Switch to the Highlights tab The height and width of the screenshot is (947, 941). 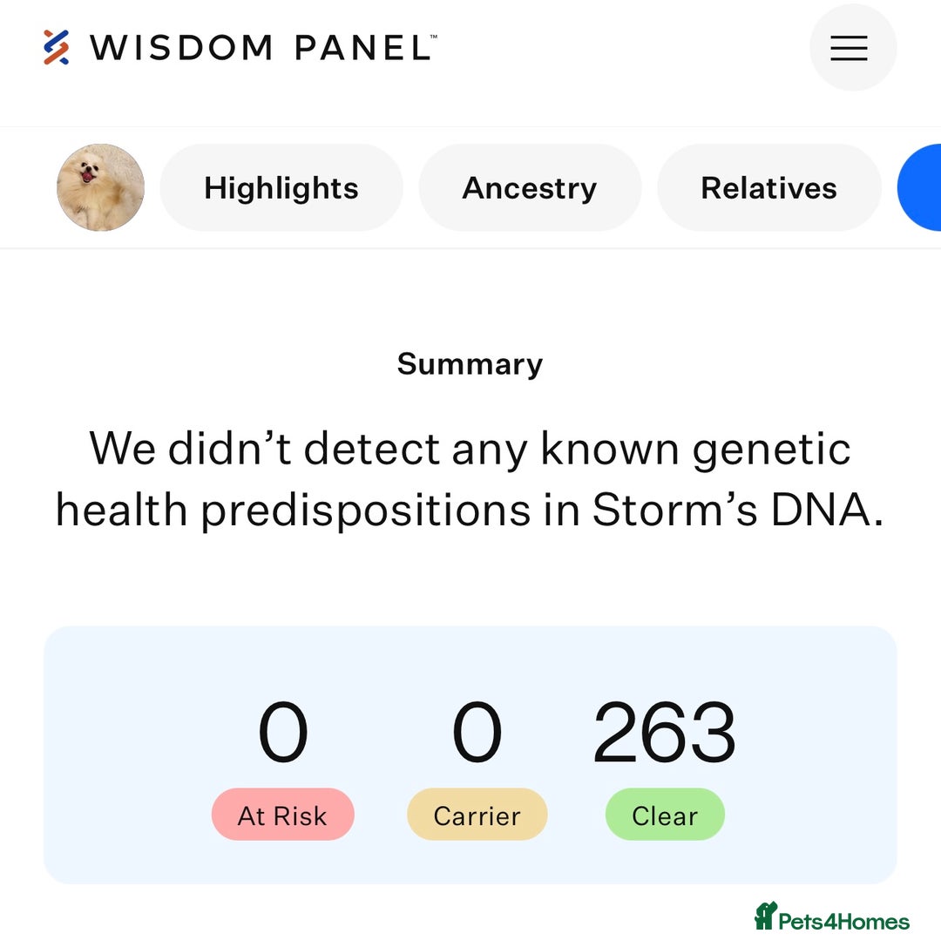tap(281, 187)
